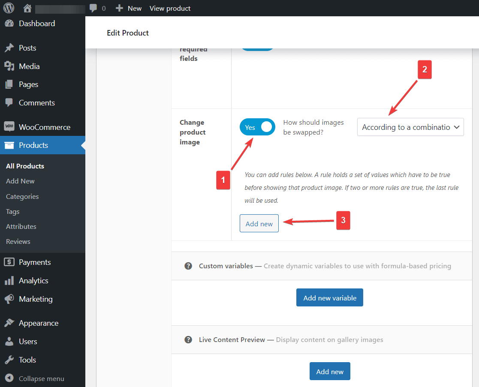Click the Comments menu label
This screenshot has height=387, width=479.
(36, 103)
